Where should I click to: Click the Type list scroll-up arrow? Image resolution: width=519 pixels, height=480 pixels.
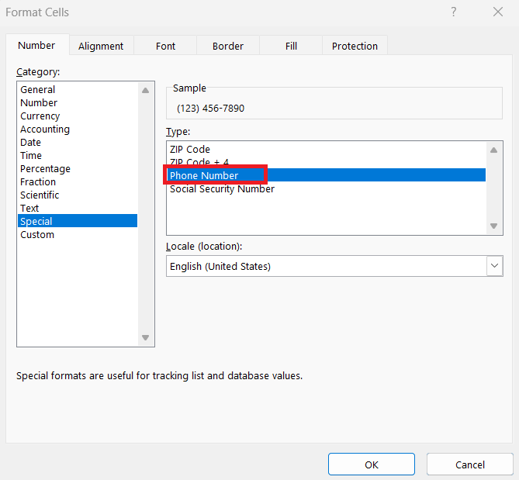pos(493,150)
